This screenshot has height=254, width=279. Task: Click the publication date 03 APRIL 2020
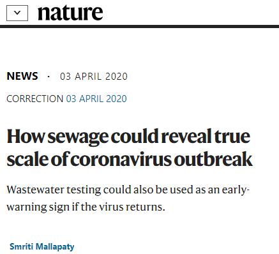(94, 77)
